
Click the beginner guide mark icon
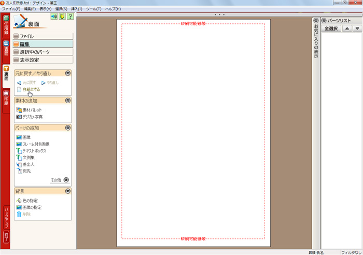(x=62, y=17)
